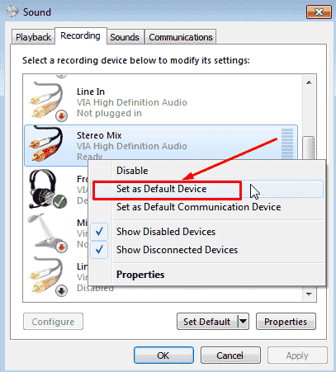336x372 pixels.
Task: Choose Disable in the context menu
Action: click(132, 171)
